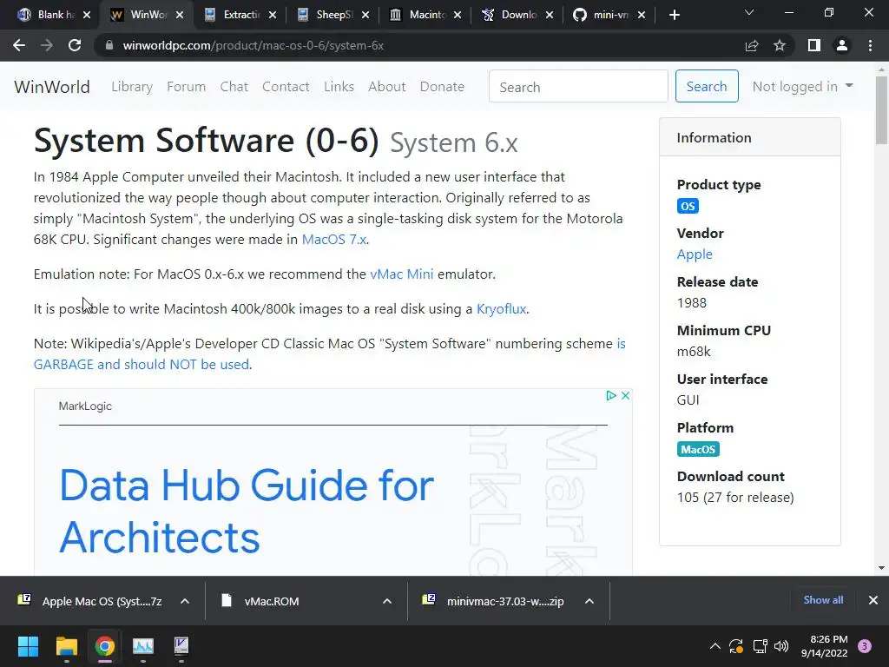This screenshot has width=889, height=667.
Task: Click the OS product type badge
Action: [x=688, y=206]
